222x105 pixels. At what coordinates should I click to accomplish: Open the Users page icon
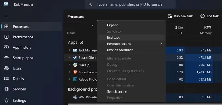(x=6, y=68)
